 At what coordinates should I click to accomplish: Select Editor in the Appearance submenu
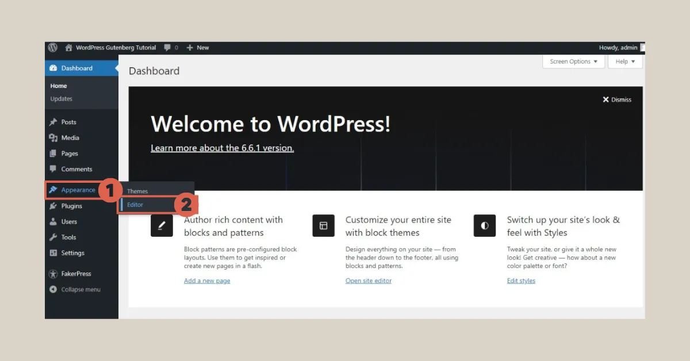[x=136, y=205]
